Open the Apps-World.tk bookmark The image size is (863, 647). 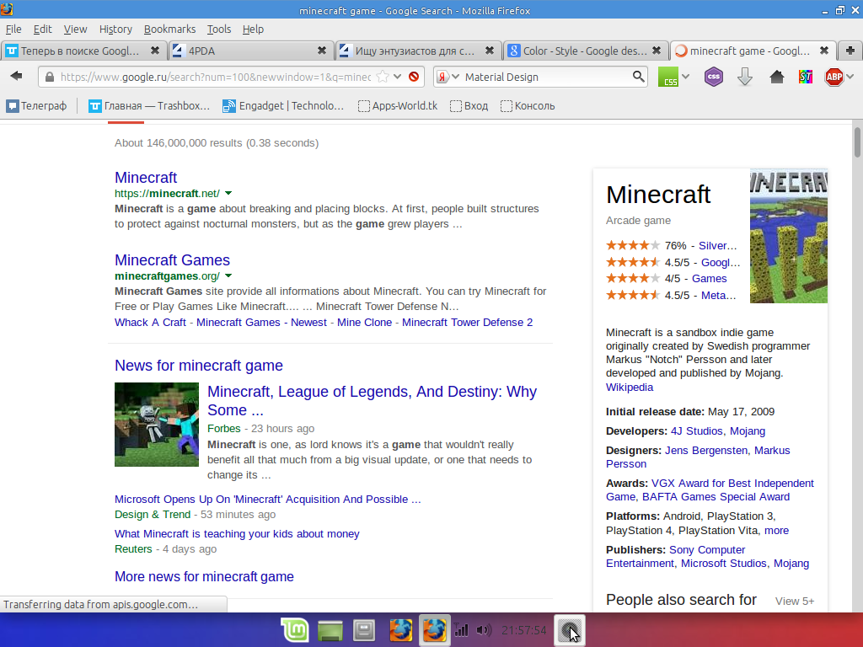[398, 105]
